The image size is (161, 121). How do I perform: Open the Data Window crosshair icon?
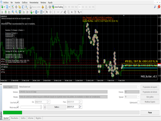pyautogui.click(x=16, y=7)
